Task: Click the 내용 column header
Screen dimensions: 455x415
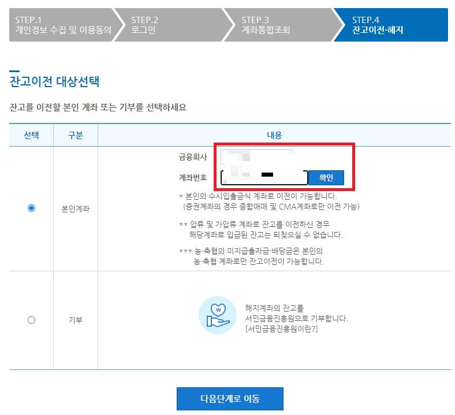Action: click(274, 135)
